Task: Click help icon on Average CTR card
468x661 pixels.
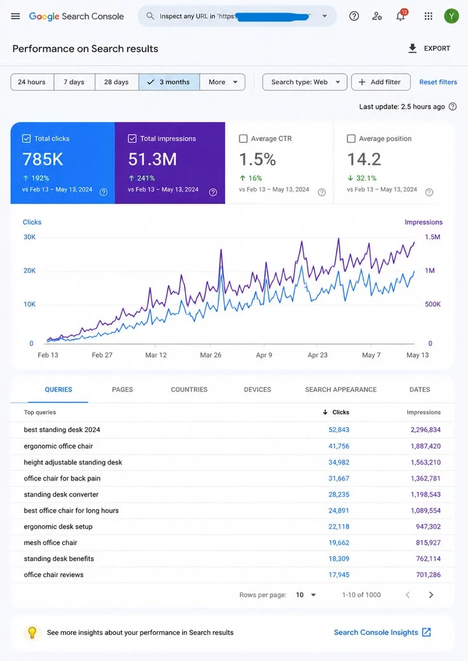Action: (322, 192)
